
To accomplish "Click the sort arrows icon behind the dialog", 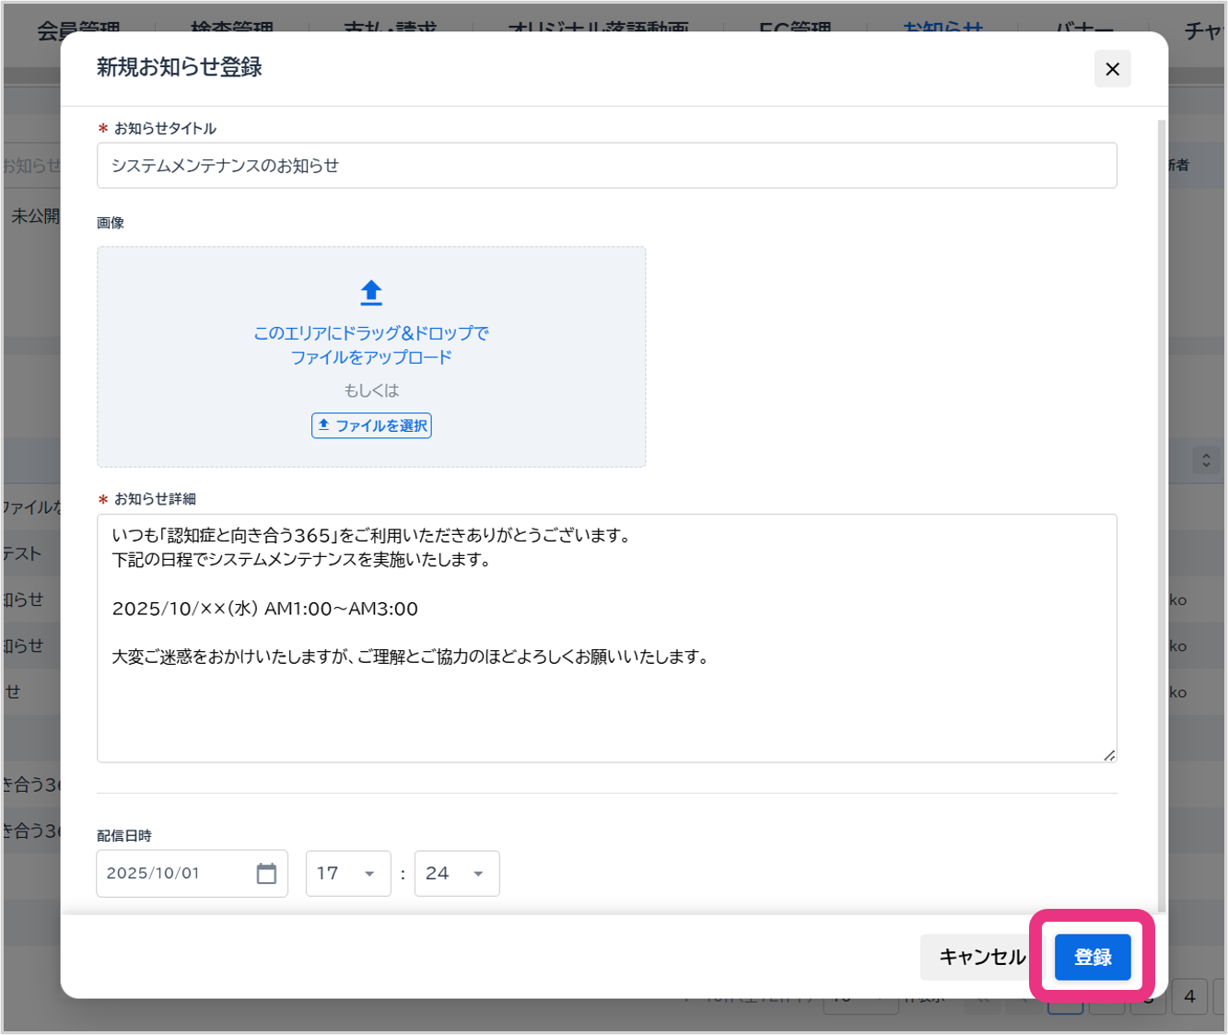I will pos(1206,459).
